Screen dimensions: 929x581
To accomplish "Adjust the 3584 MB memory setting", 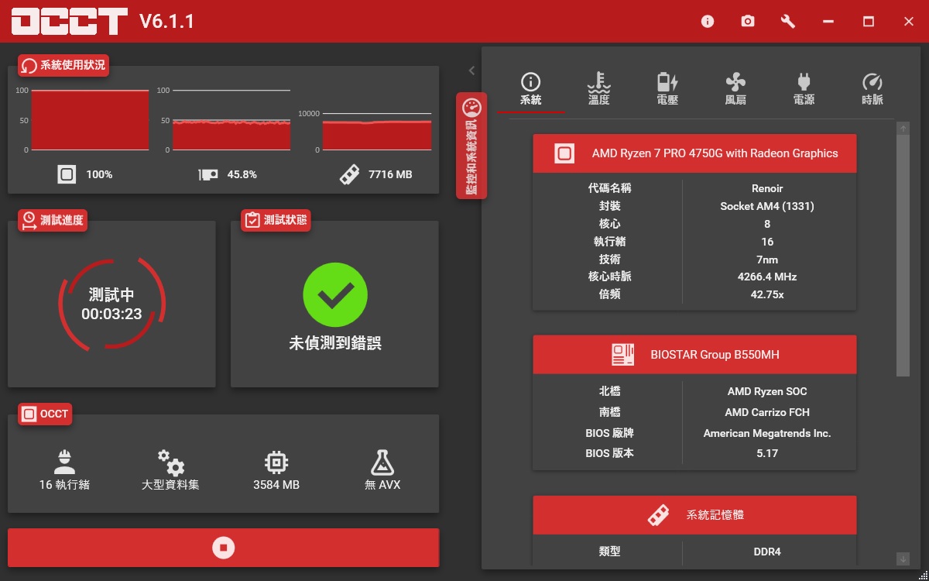I will pyautogui.click(x=276, y=469).
